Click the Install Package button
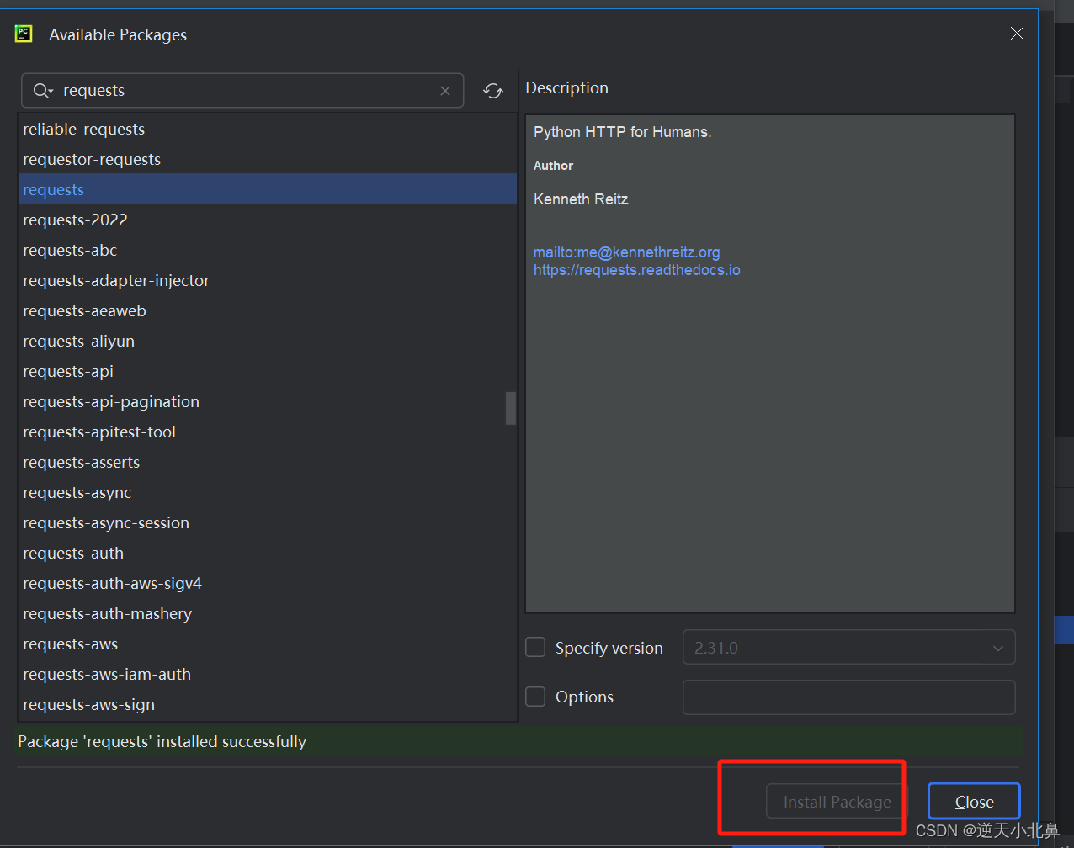The height and width of the screenshot is (848, 1074). coord(836,802)
